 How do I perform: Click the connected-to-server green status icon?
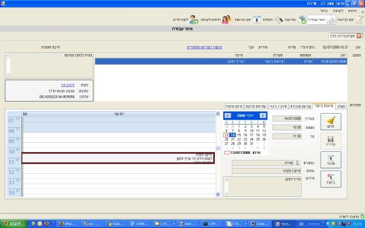click(x=362, y=216)
